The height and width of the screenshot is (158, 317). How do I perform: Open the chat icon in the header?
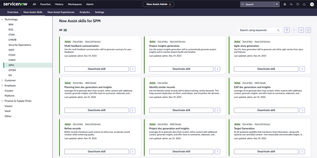coord(291,4)
